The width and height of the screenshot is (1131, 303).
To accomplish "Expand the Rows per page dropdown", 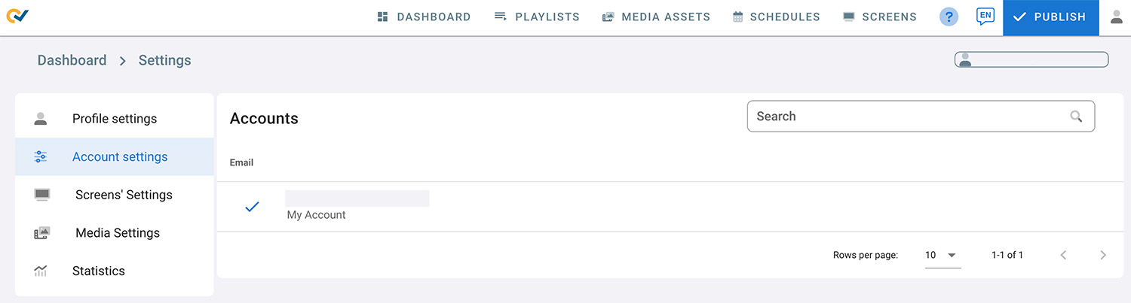I will [x=942, y=256].
